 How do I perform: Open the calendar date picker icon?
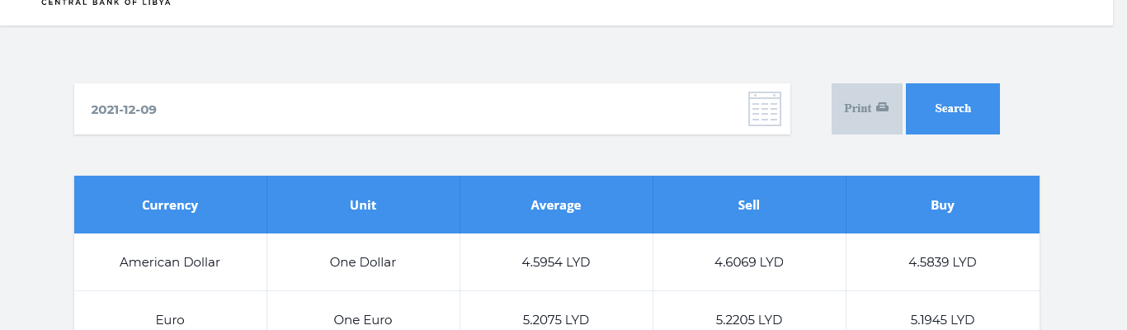tap(764, 109)
